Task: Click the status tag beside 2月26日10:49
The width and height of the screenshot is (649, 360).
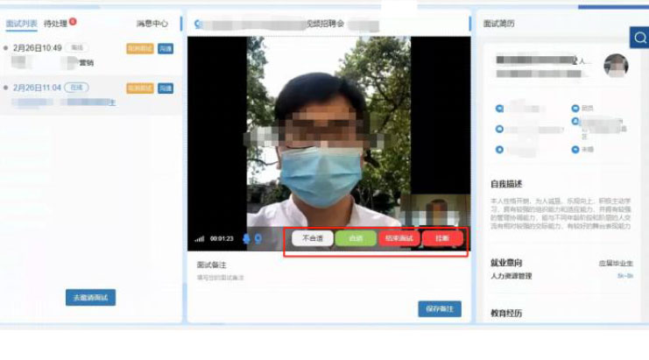Action: 77,47
